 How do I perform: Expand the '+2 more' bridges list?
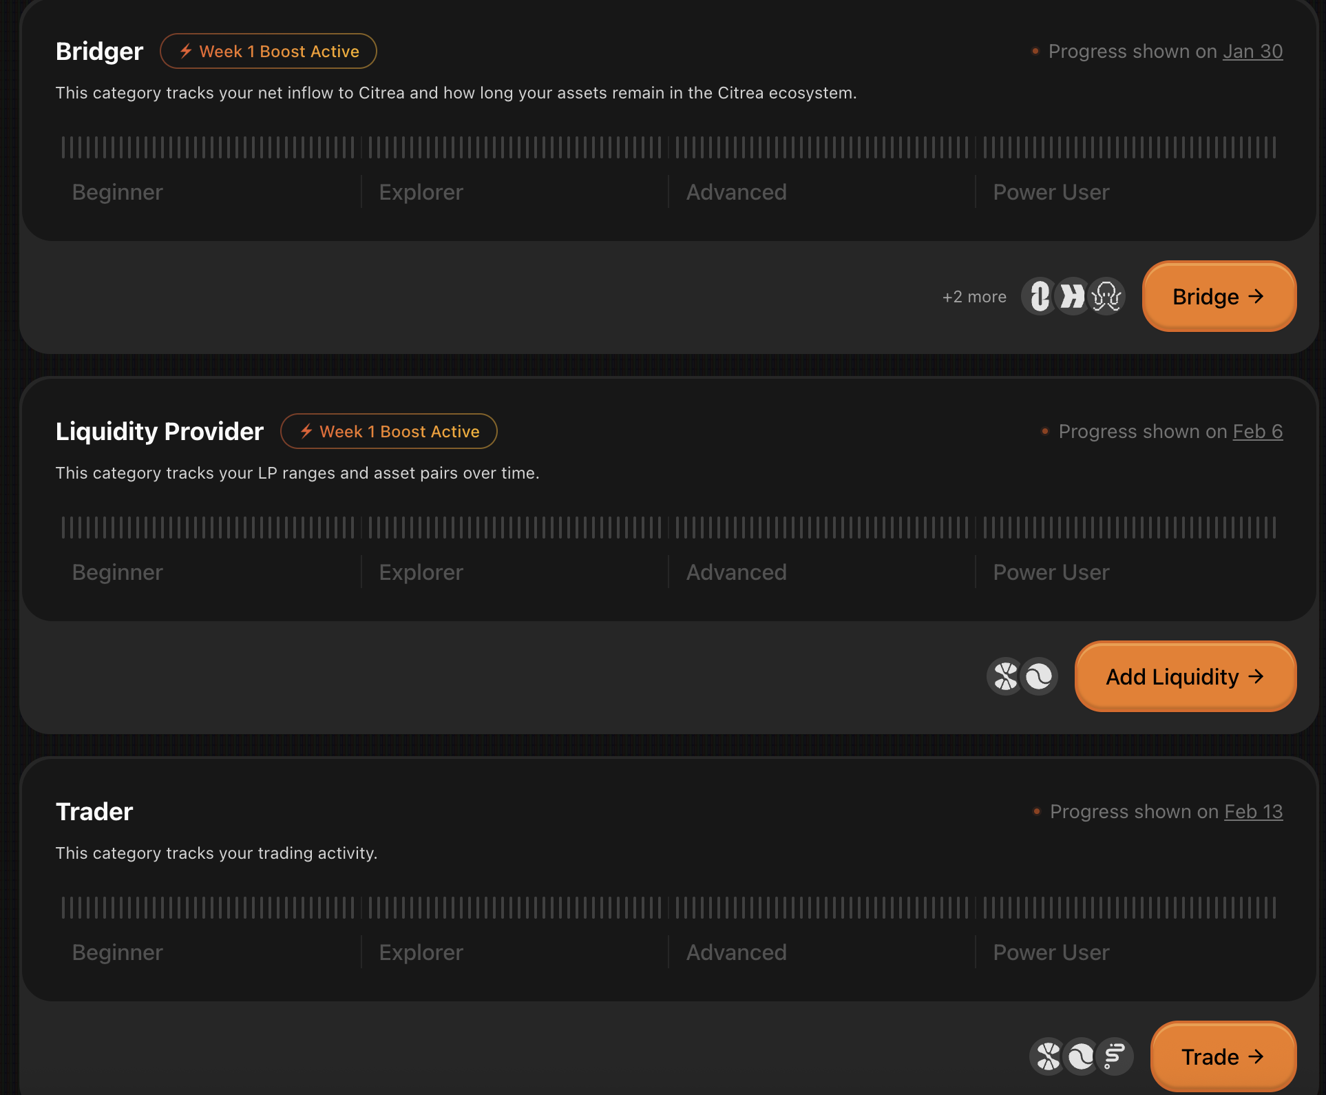pyautogui.click(x=974, y=297)
